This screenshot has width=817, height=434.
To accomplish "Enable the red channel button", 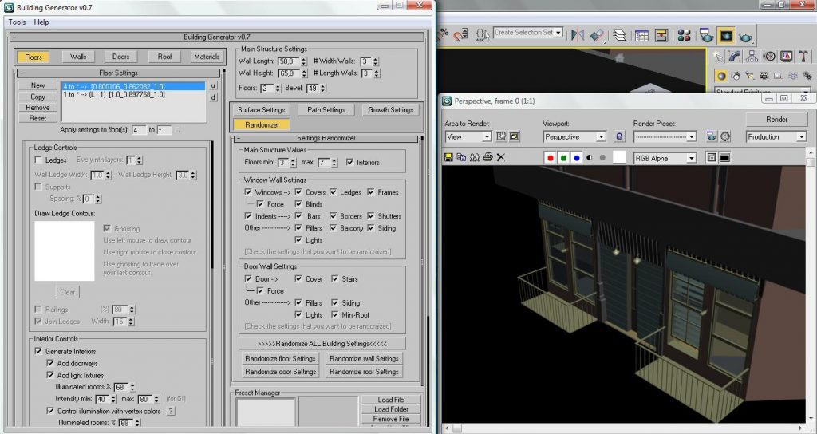I will pyautogui.click(x=550, y=158).
